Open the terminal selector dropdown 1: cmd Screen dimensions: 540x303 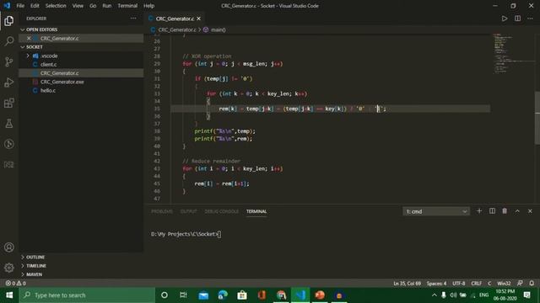click(x=436, y=211)
